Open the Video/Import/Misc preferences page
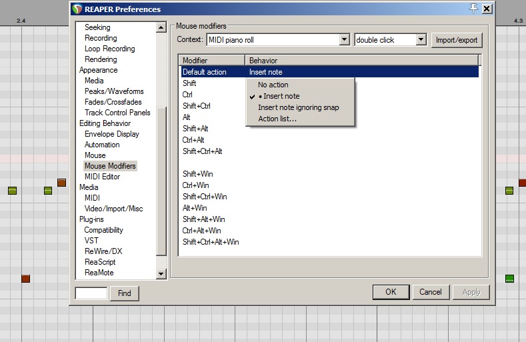 pos(114,209)
